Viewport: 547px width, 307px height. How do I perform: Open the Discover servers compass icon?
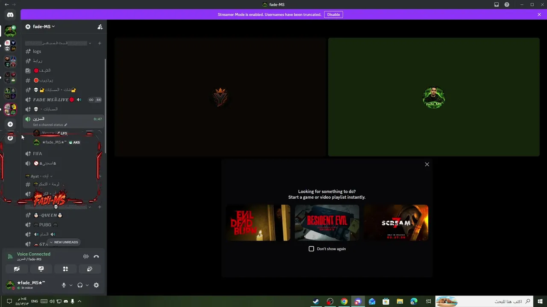click(x=10, y=138)
